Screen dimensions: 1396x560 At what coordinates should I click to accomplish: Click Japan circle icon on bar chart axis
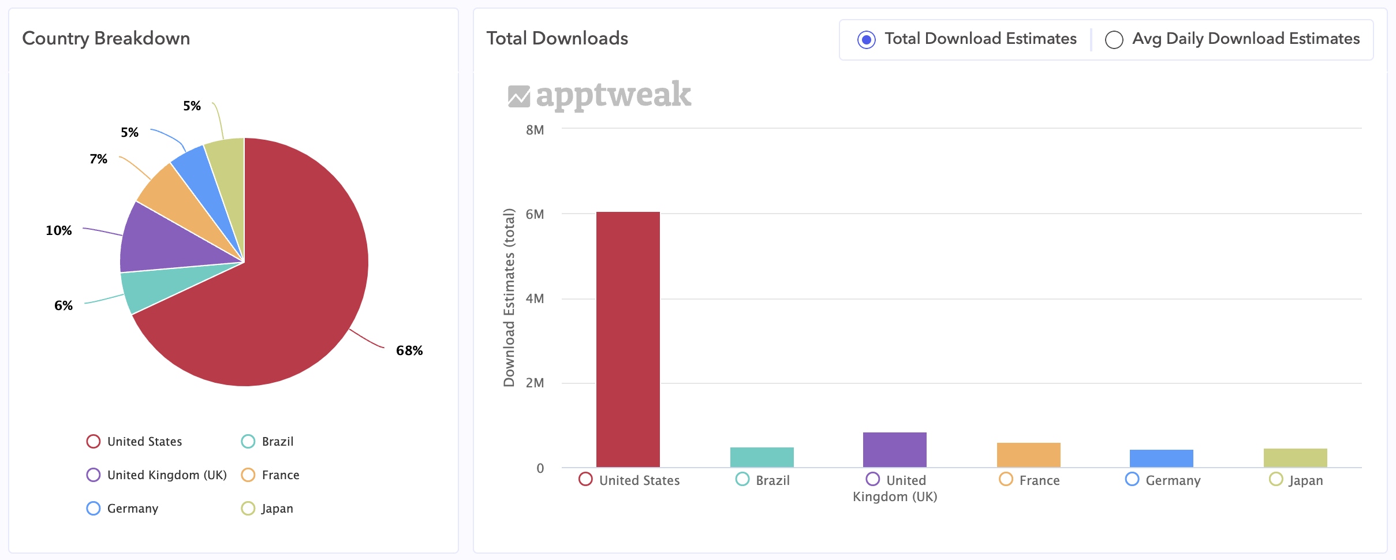pos(1276,480)
